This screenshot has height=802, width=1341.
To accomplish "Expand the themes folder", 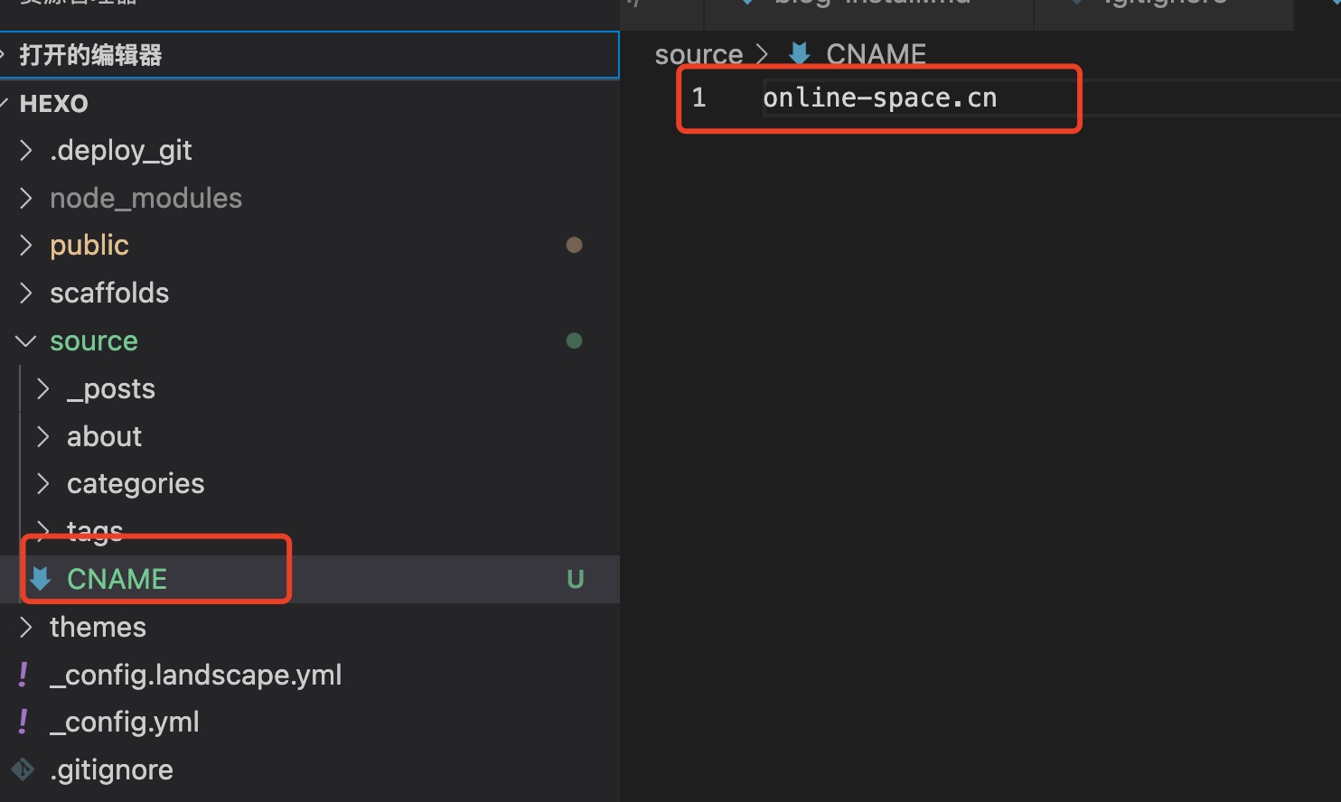I will point(26,627).
